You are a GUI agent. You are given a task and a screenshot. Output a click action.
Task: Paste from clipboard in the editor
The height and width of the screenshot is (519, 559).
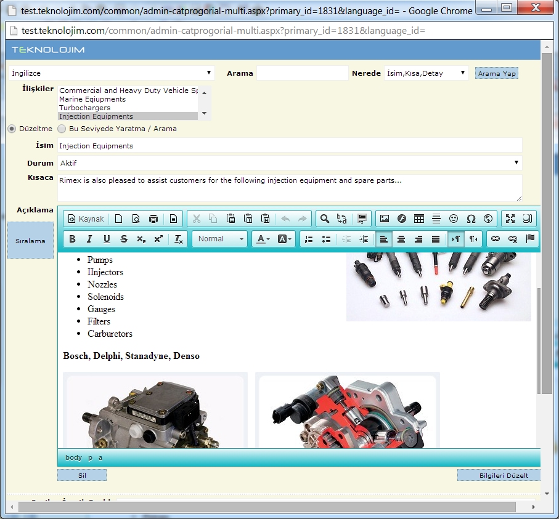point(231,219)
